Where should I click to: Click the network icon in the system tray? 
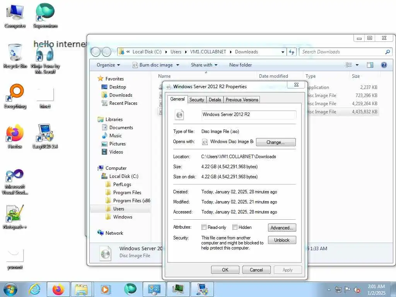(338, 290)
